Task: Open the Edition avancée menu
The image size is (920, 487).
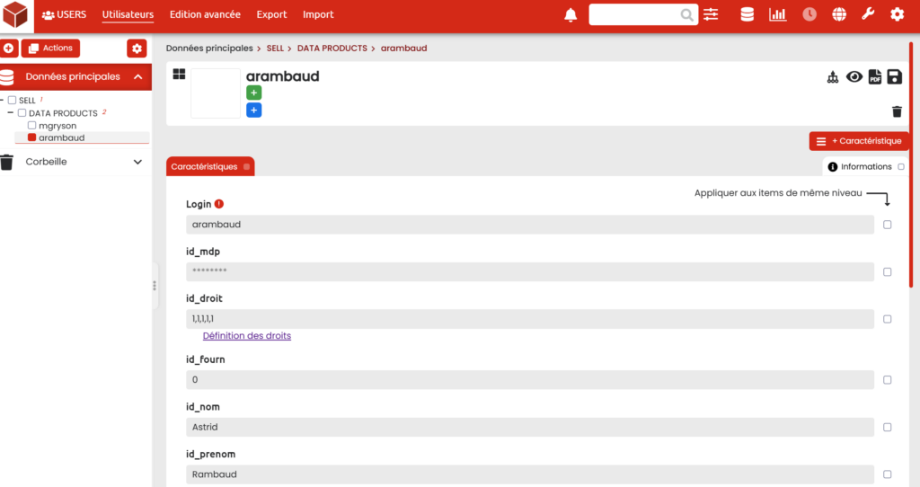Action: (205, 14)
